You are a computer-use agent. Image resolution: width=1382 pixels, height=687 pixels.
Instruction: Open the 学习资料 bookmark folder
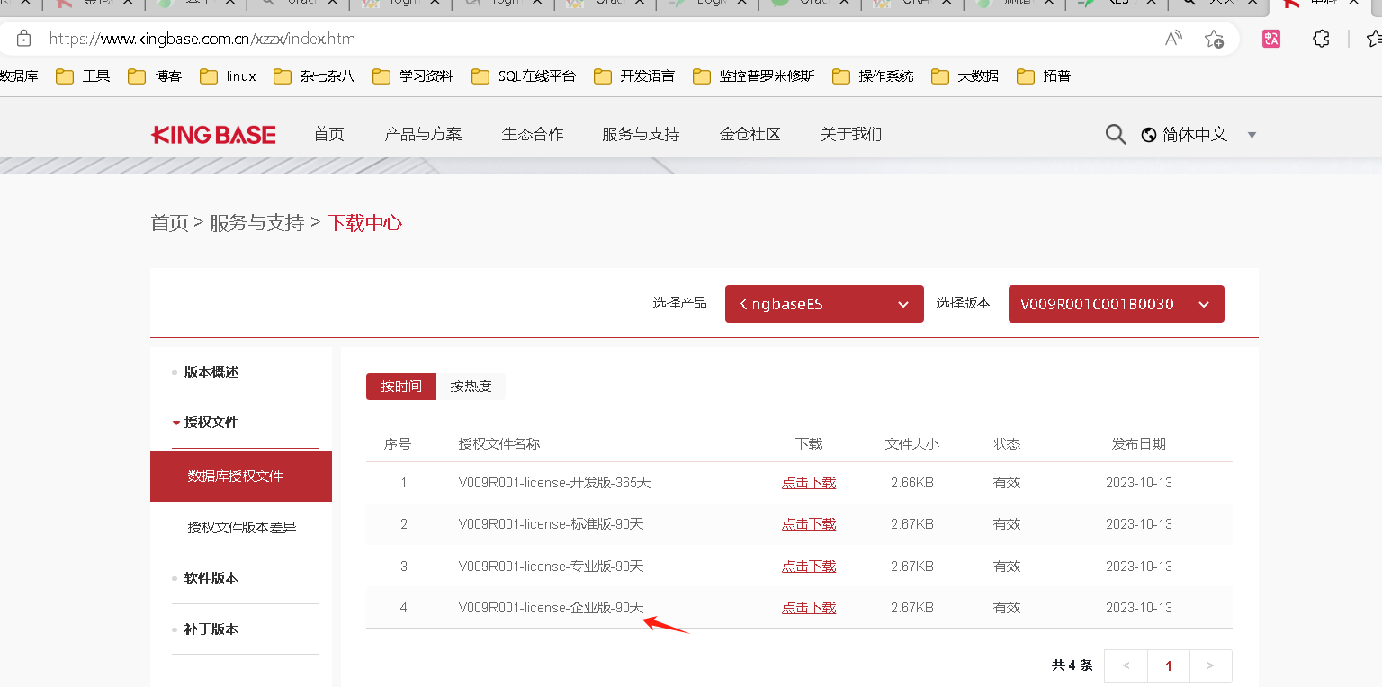tap(413, 76)
